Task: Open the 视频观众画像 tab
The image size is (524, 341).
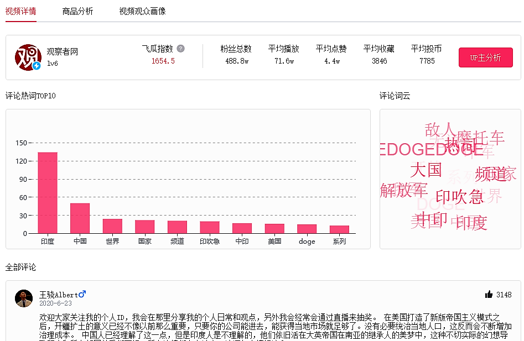Action: point(142,12)
